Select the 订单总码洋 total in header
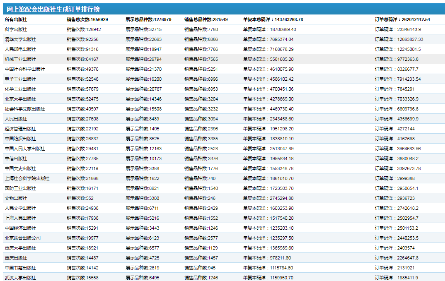The height and width of the screenshot is (281, 445). pyautogui.click(x=402, y=19)
